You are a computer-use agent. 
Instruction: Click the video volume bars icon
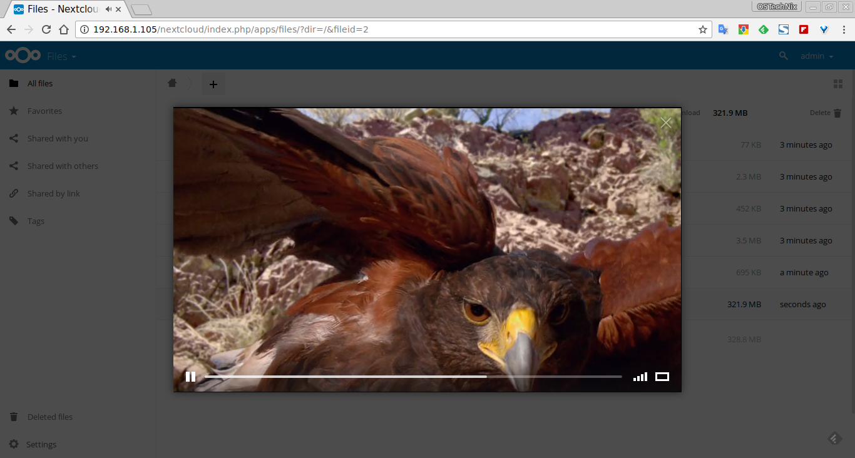640,377
